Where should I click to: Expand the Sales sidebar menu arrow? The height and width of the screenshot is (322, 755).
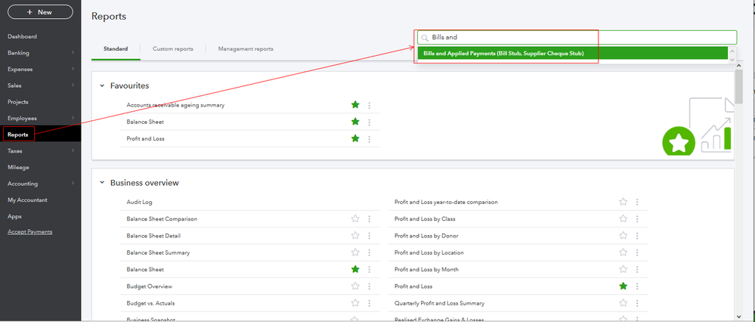coord(73,85)
